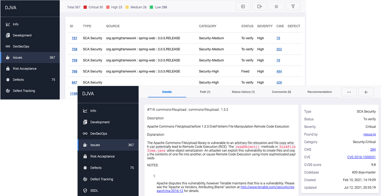The image size is (381, 196).
Task: Click the nexus-iq Found by link
Action: [x=369, y=134]
